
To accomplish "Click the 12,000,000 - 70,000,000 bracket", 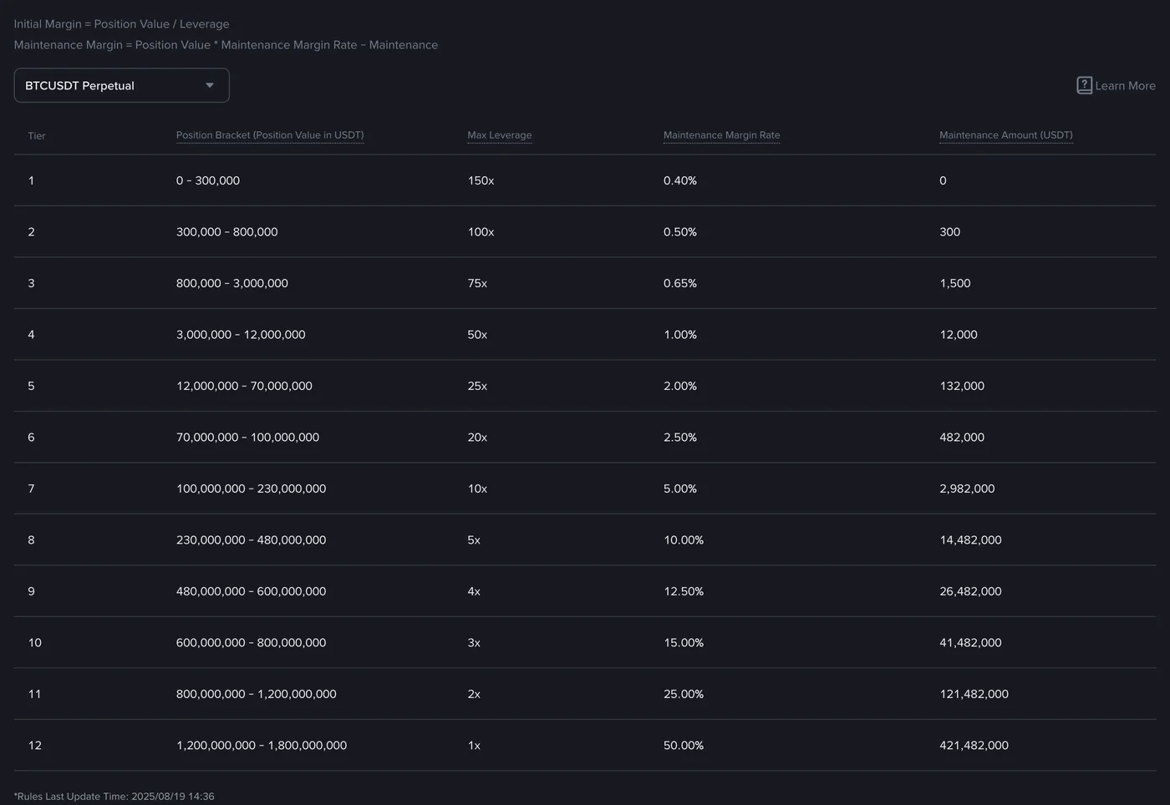I will [244, 386].
